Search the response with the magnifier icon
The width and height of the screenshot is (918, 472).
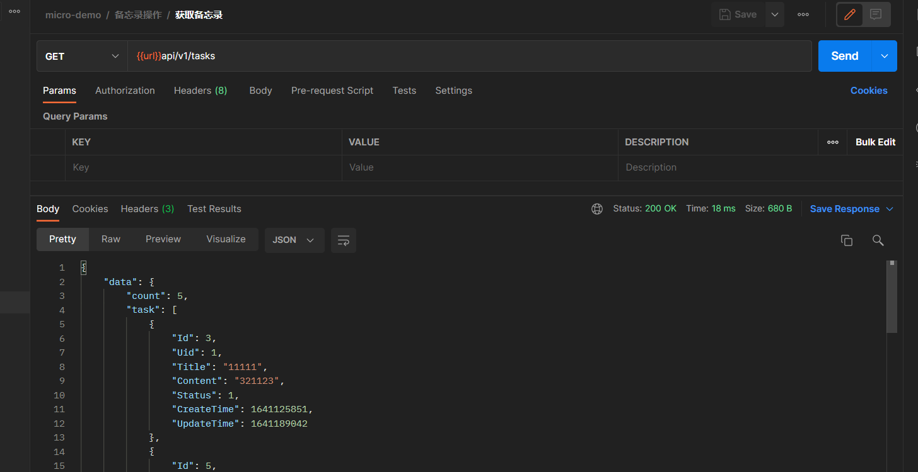878,240
